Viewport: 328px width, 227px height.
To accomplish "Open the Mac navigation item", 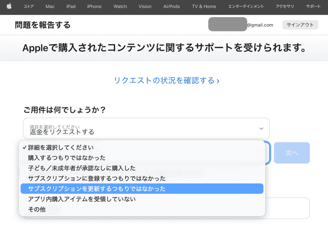I will pyautogui.click(x=50, y=6).
